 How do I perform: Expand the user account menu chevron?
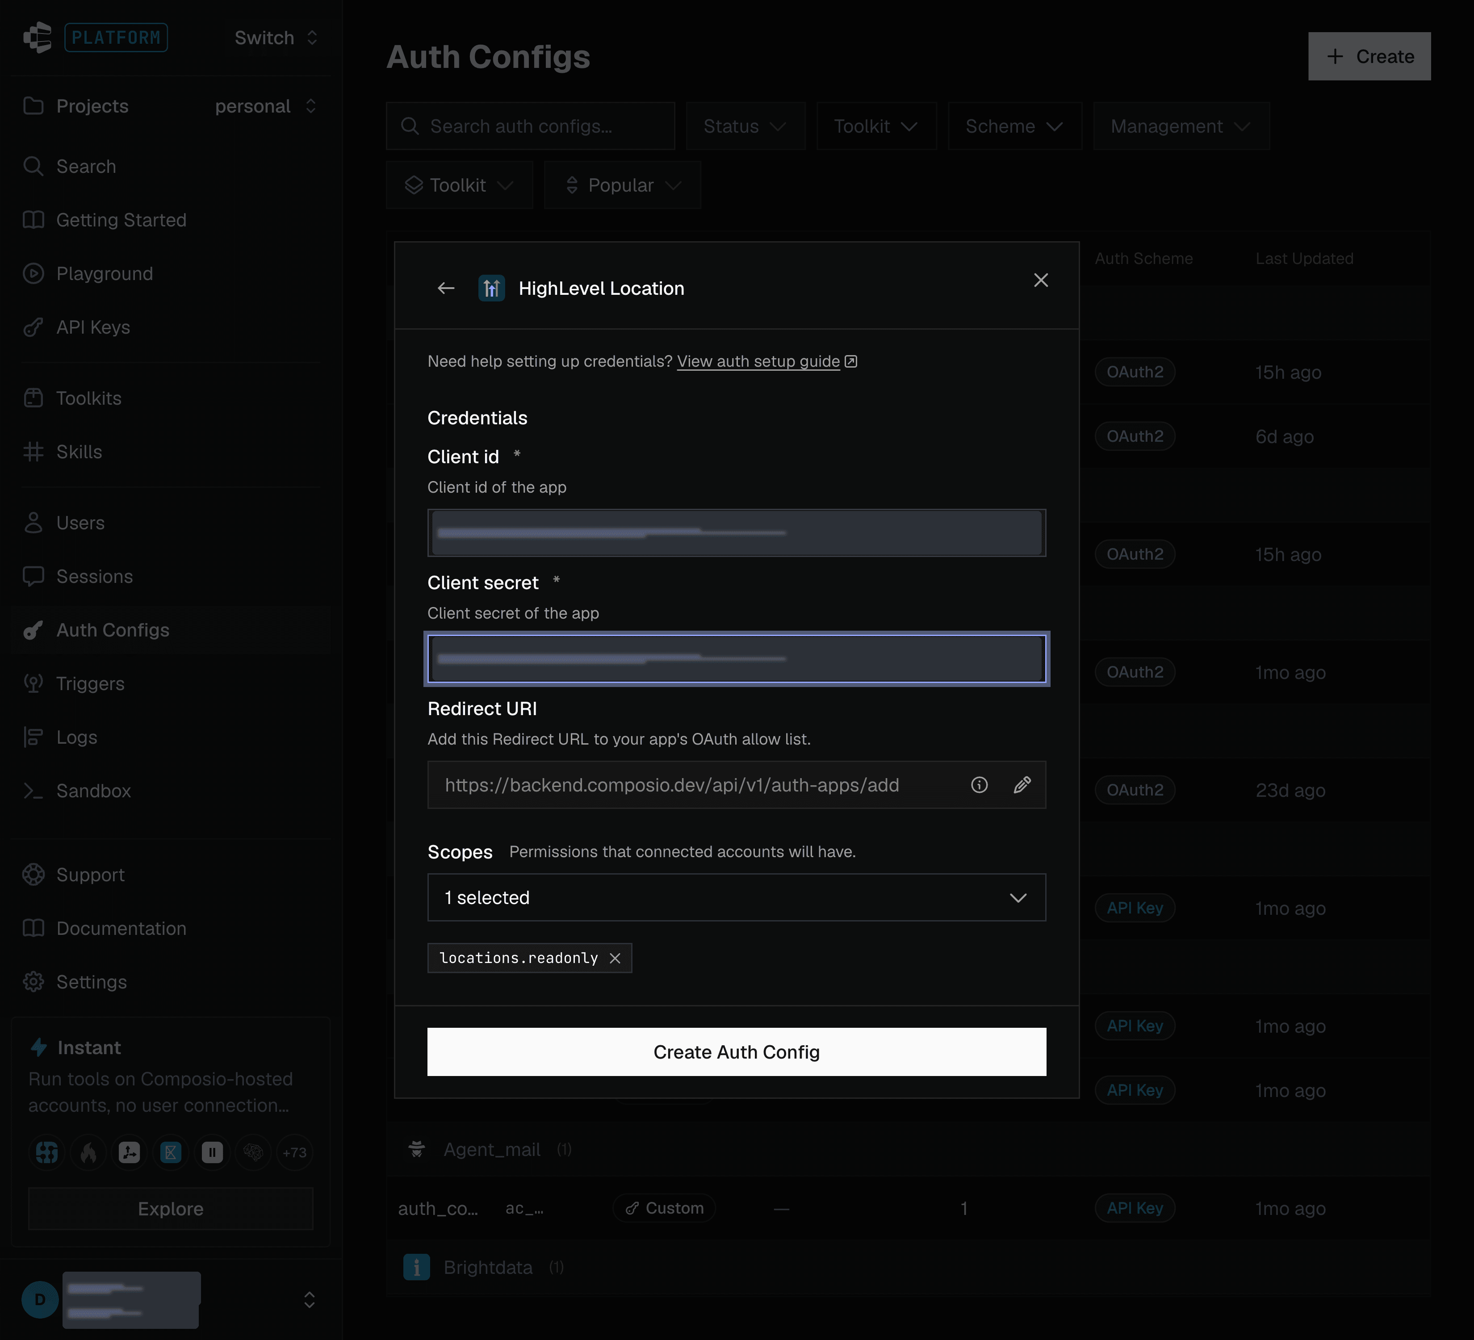tap(309, 1299)
